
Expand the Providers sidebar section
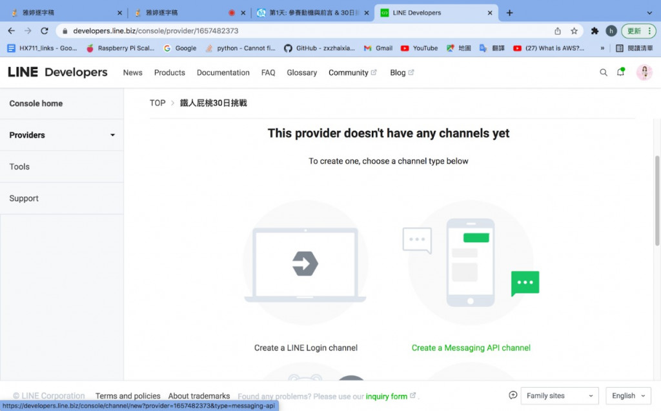pyautogui.click(x=61, y=135)
